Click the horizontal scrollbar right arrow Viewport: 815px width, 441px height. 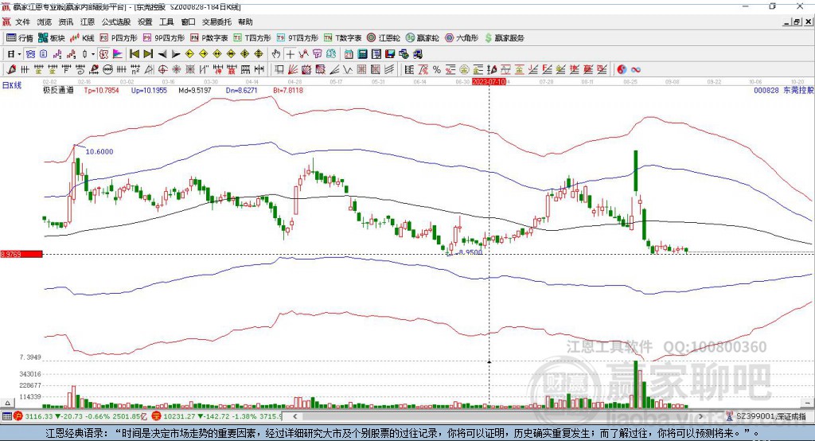[700, 416]
